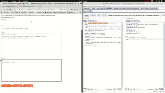165x93 pixels.
Task: Switch to Repeater tab 3
Action: pyautogui.click(x=85, y=11)
